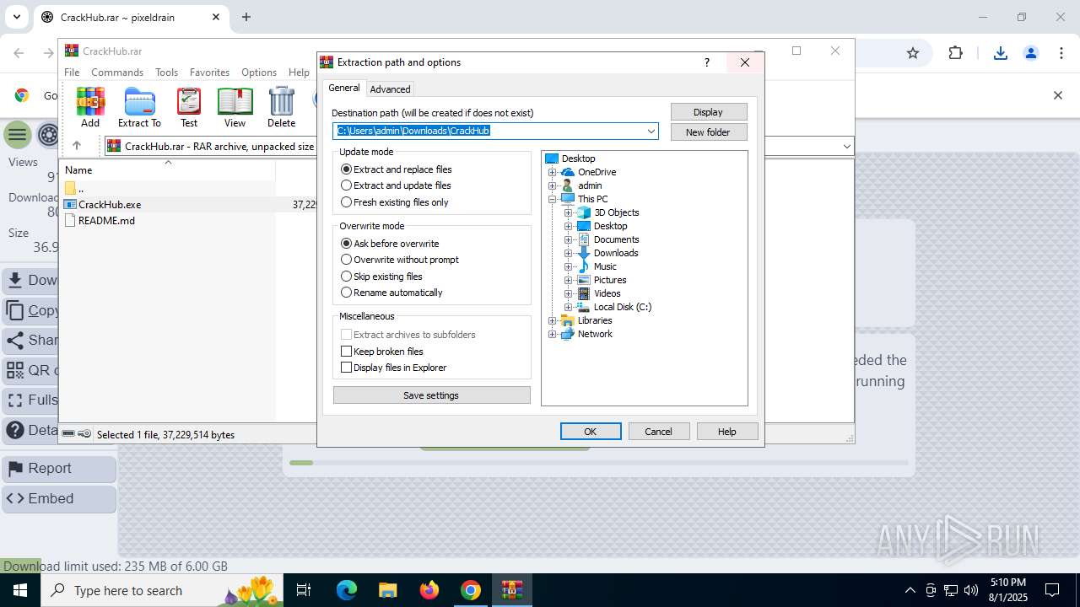Expand the Libraries tree node
1080x607 pixels.
[553, 320]
